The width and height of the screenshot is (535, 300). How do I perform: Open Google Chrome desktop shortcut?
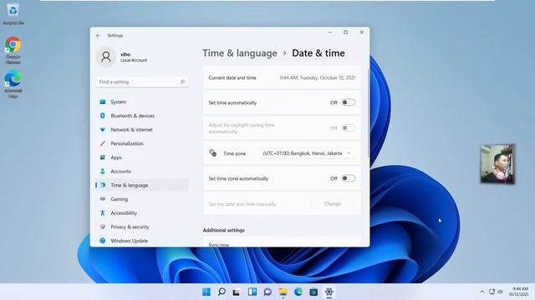tap(13, 50)
